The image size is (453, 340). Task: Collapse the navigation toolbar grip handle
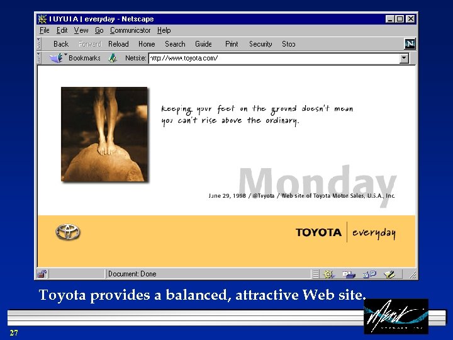pyautogui.click(x=39, y=44)
